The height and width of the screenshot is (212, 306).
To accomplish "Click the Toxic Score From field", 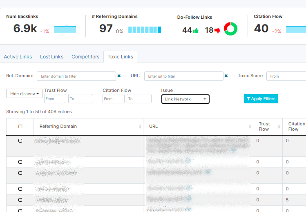I will [x=286, y=76].
